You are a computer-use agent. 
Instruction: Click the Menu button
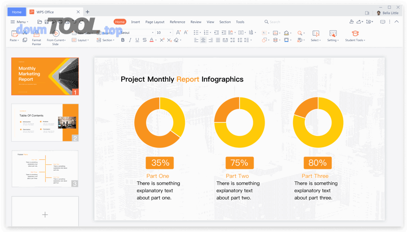(19, 22)
